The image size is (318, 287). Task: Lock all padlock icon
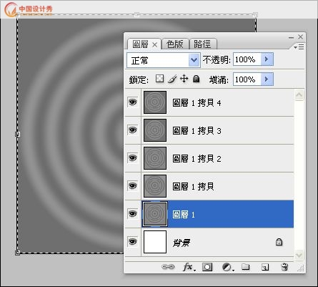coord(196,79)
